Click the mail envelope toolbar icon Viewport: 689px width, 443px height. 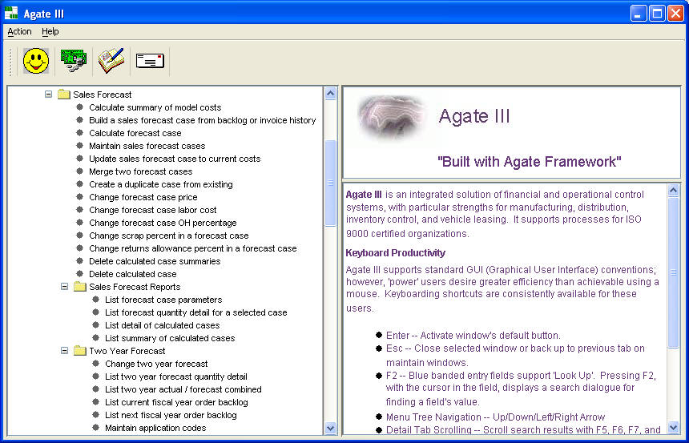[x=150, y=61]
